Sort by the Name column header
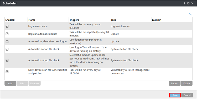Viewport: 197px width, 99px height. 48,20
